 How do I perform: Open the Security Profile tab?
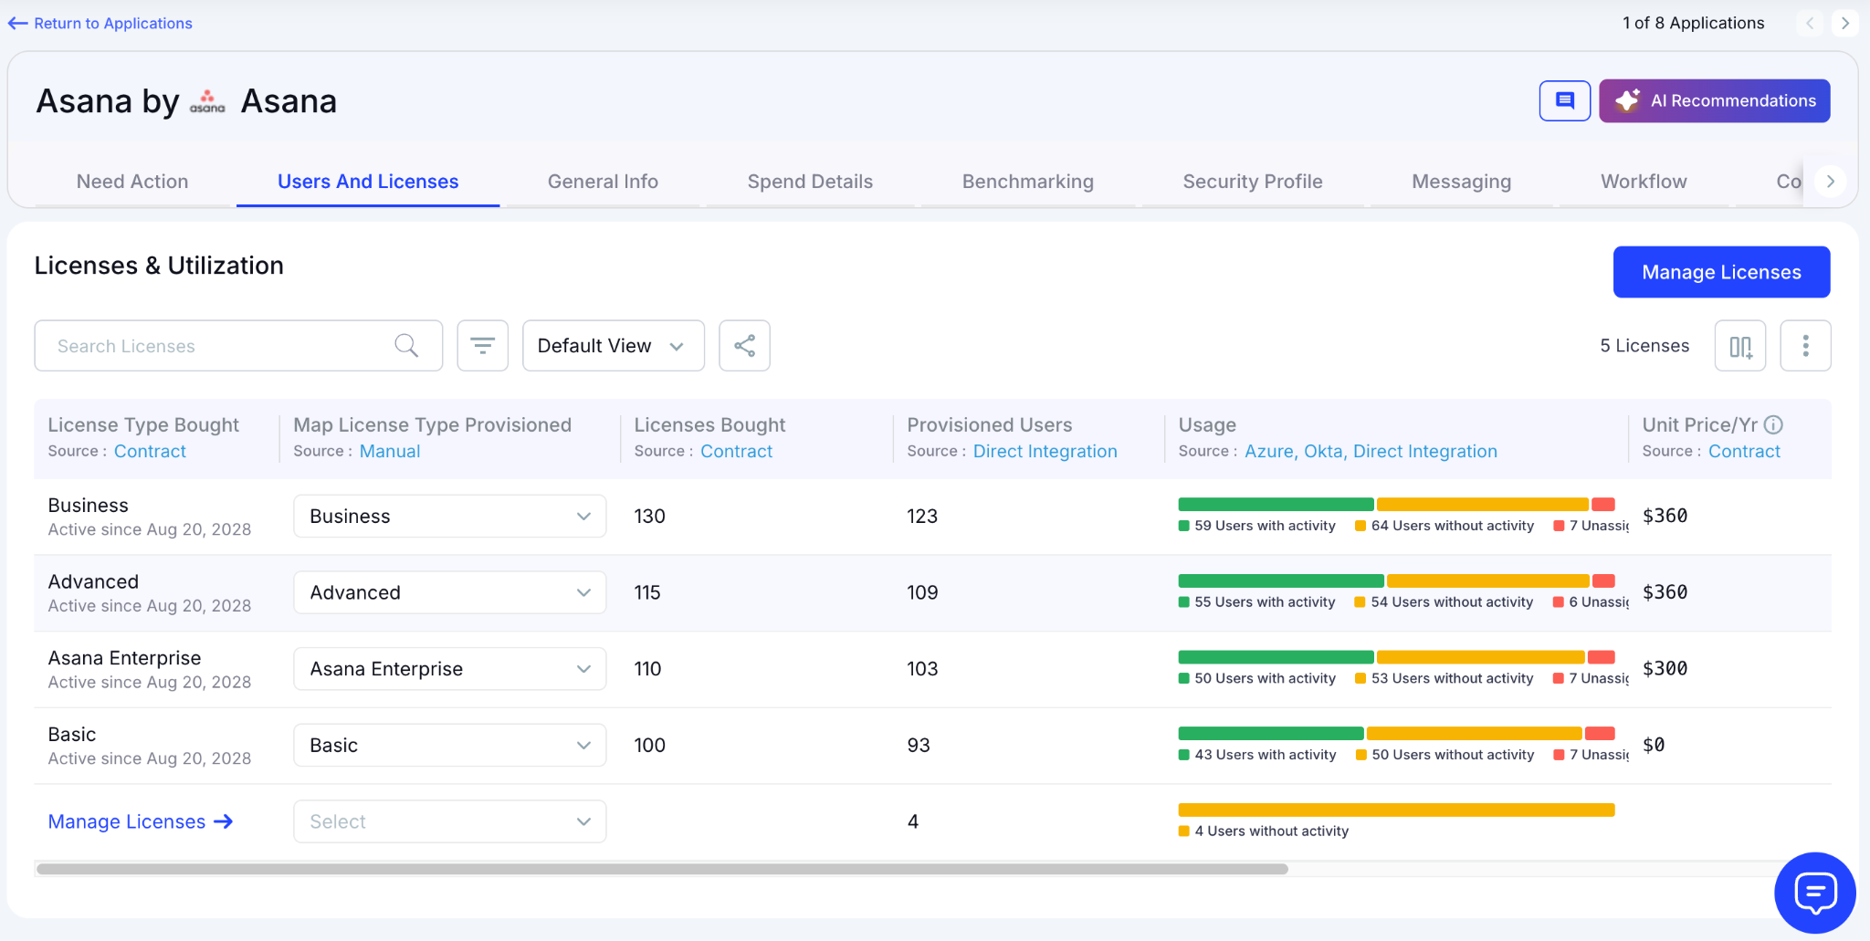tap(1253, 182)
